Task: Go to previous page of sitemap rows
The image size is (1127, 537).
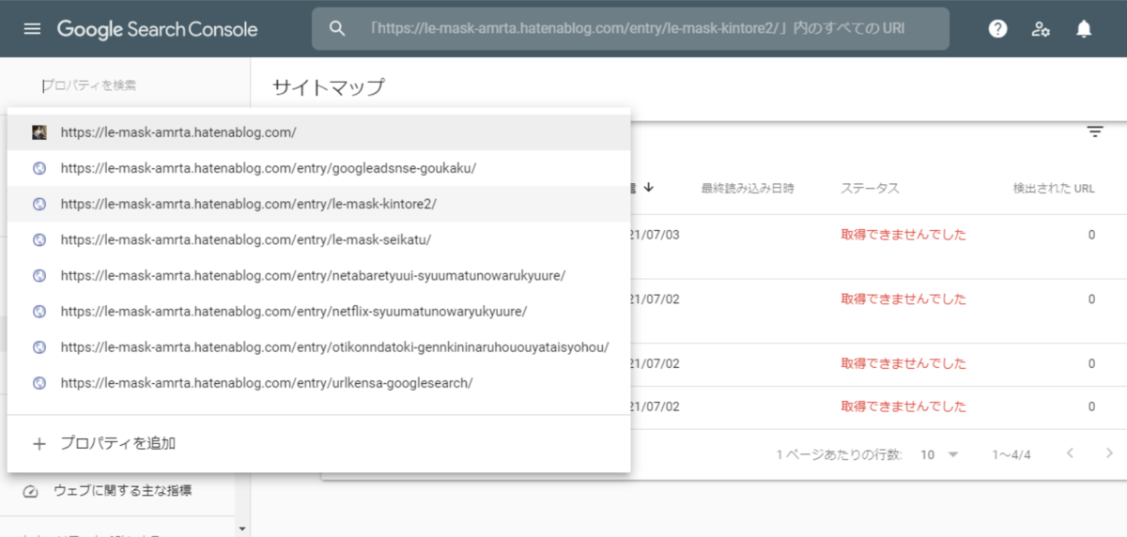Action: point(1070,453)
